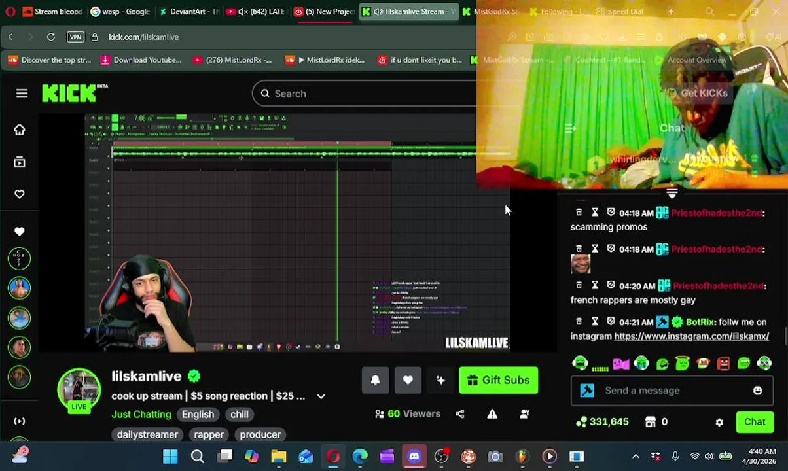Click the moderator badge icon in message box

(587, 391)
